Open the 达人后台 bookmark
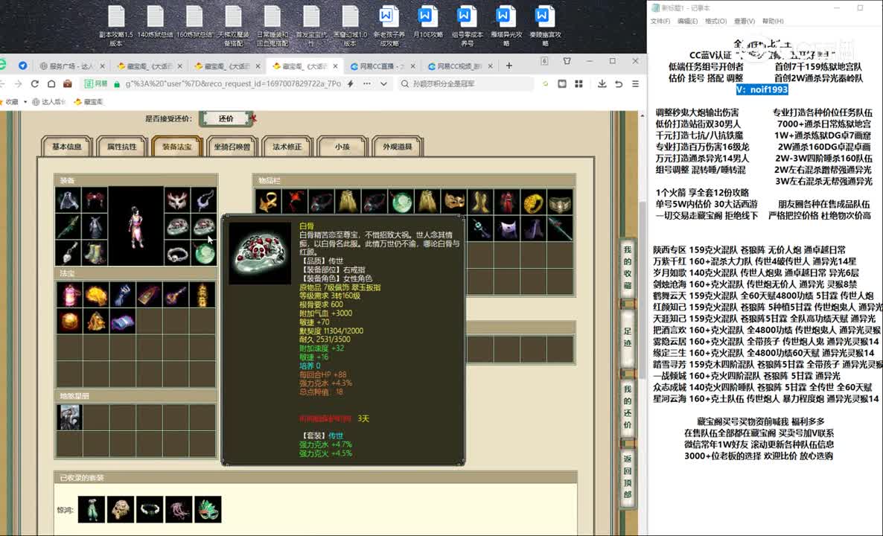883x536 pixels. click(x=49, y=102)
